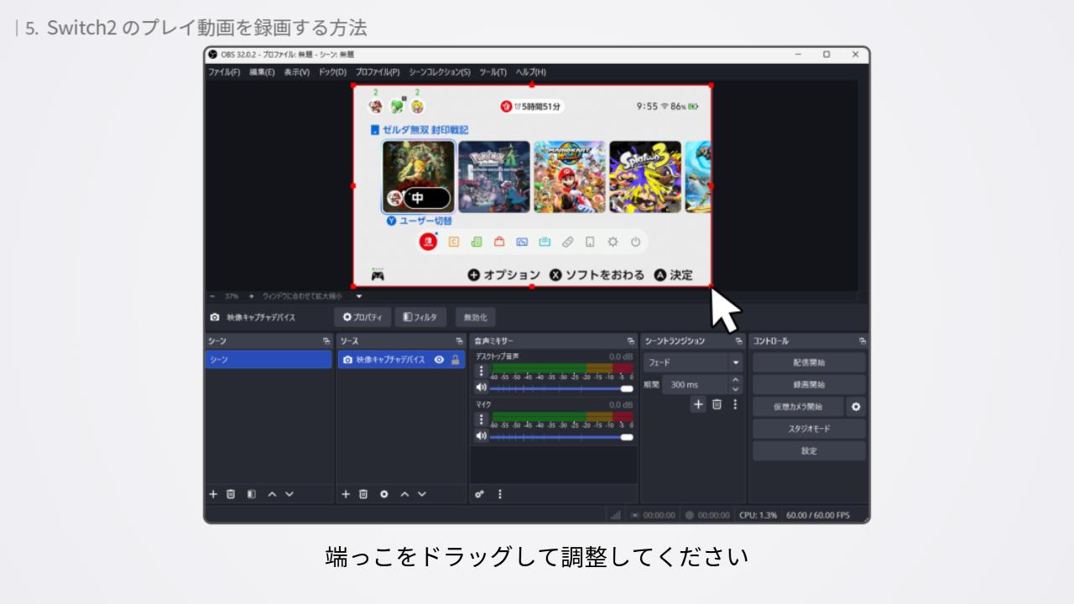This screenshot has width=1074, height=604.
Task: Open the ツール(T) menu
Action: click(493, 72)
